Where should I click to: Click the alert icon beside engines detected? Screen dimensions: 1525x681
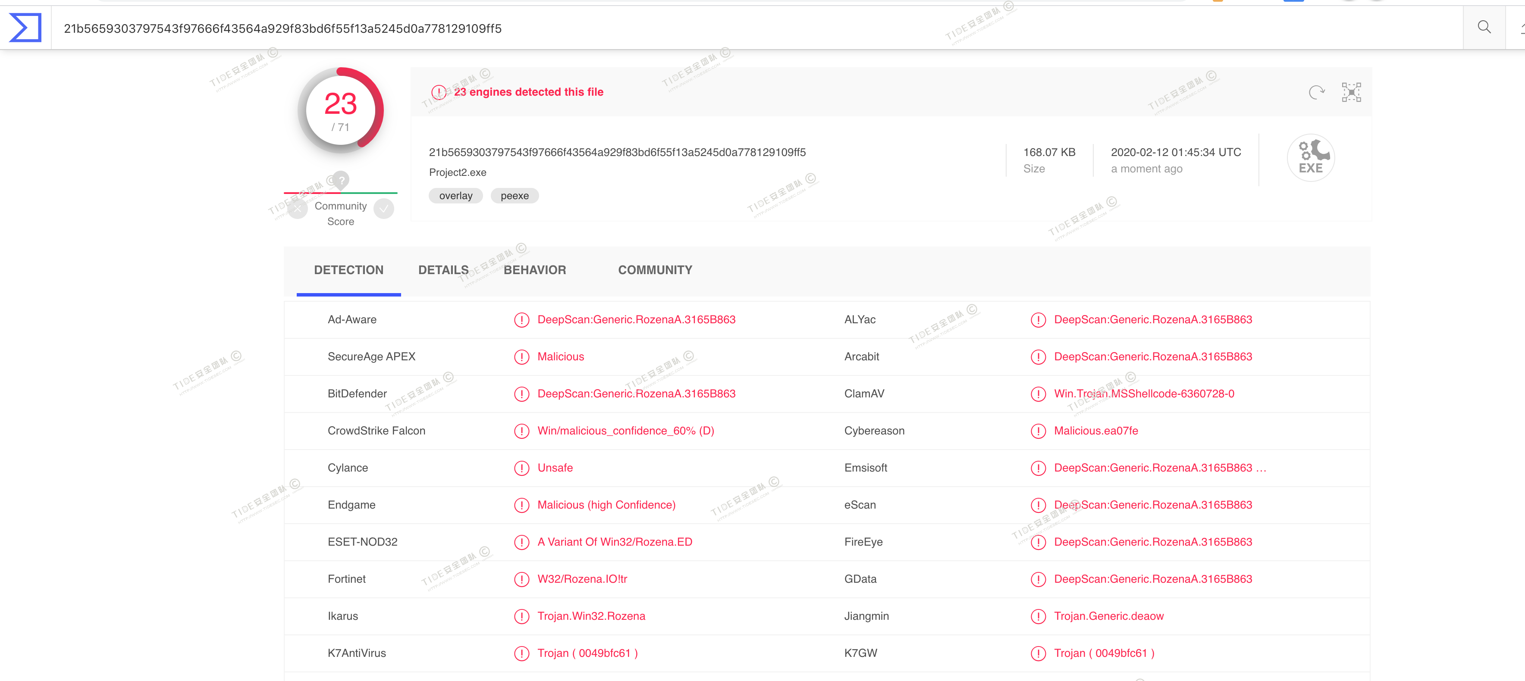pyautogui.click(x=439, y=92)
